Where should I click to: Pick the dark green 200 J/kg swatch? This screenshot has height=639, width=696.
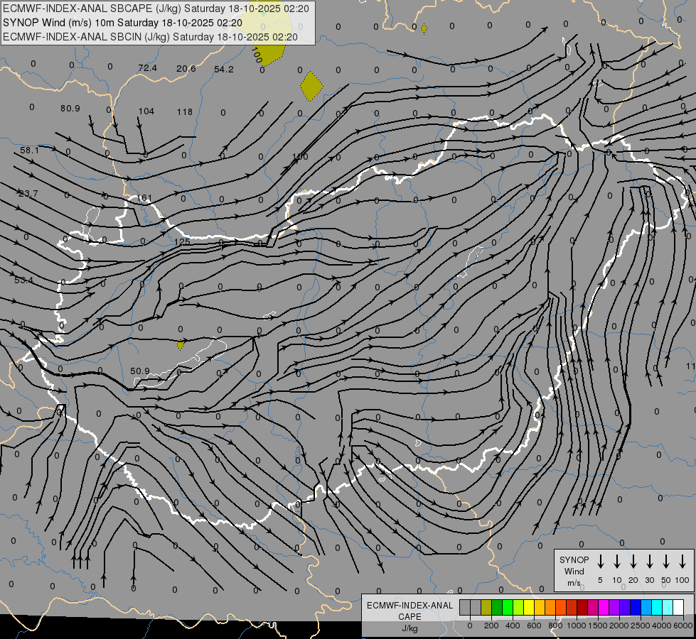(497, 607)
